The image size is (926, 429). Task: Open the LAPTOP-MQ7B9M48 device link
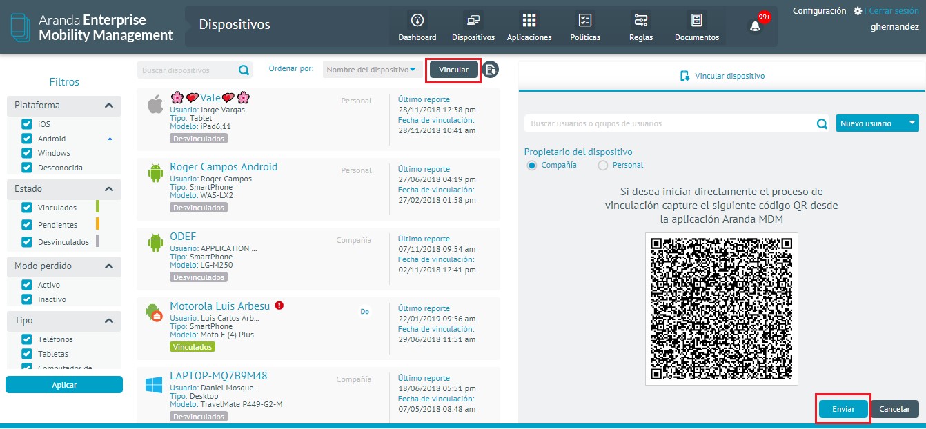coord(218,376)
